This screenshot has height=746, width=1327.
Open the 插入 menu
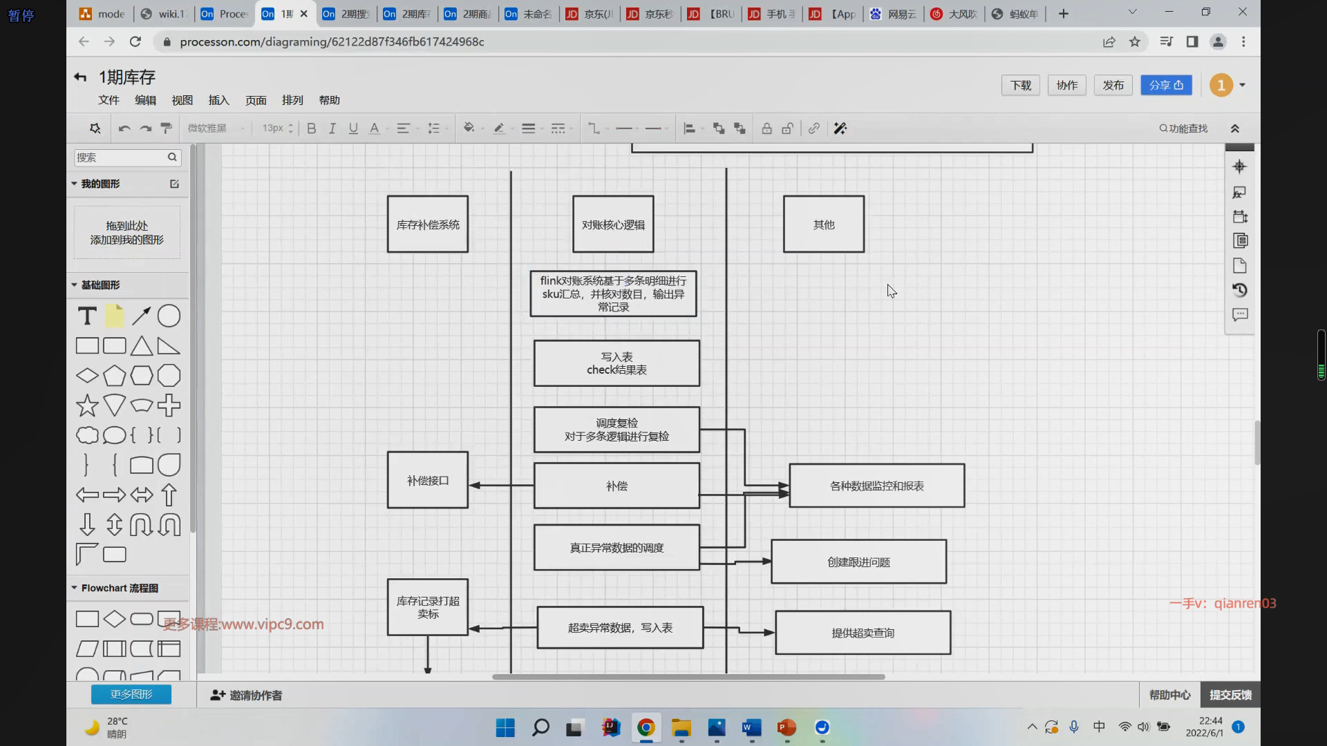[x=218, y=100]
